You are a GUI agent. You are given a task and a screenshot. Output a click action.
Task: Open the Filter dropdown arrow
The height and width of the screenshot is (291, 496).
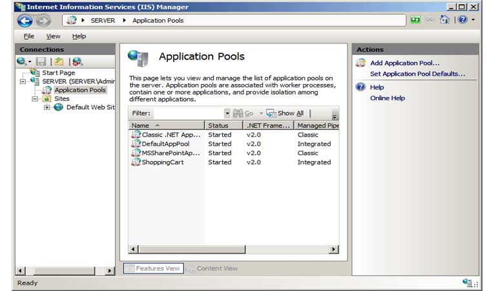(x=227, y=113)
